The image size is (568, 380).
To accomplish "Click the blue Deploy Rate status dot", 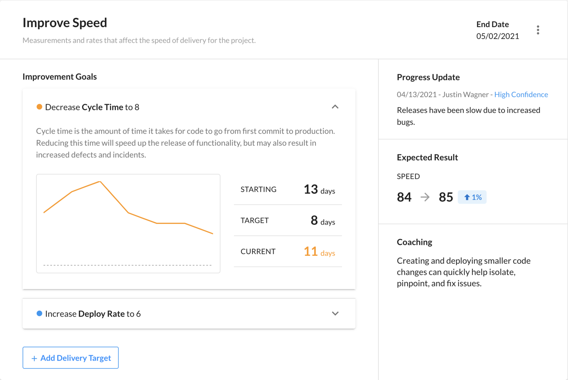I will click(x=39, y=314).
